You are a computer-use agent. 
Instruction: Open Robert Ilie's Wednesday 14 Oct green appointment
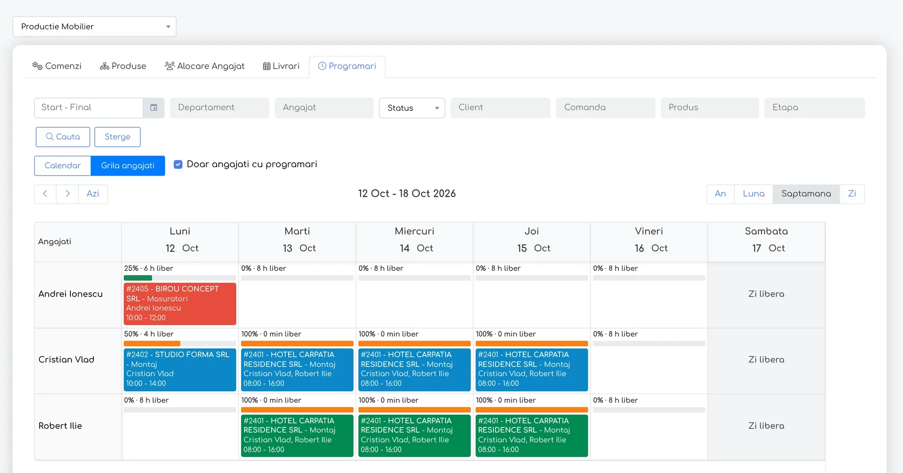coord(414,435)
